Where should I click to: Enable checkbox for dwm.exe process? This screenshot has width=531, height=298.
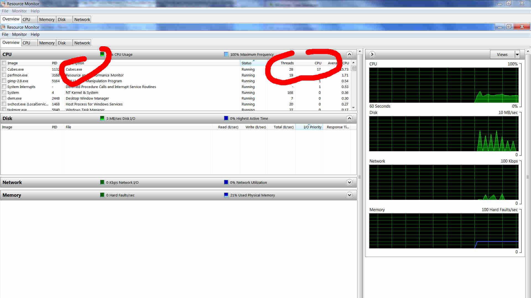click(x=4, y=98)
